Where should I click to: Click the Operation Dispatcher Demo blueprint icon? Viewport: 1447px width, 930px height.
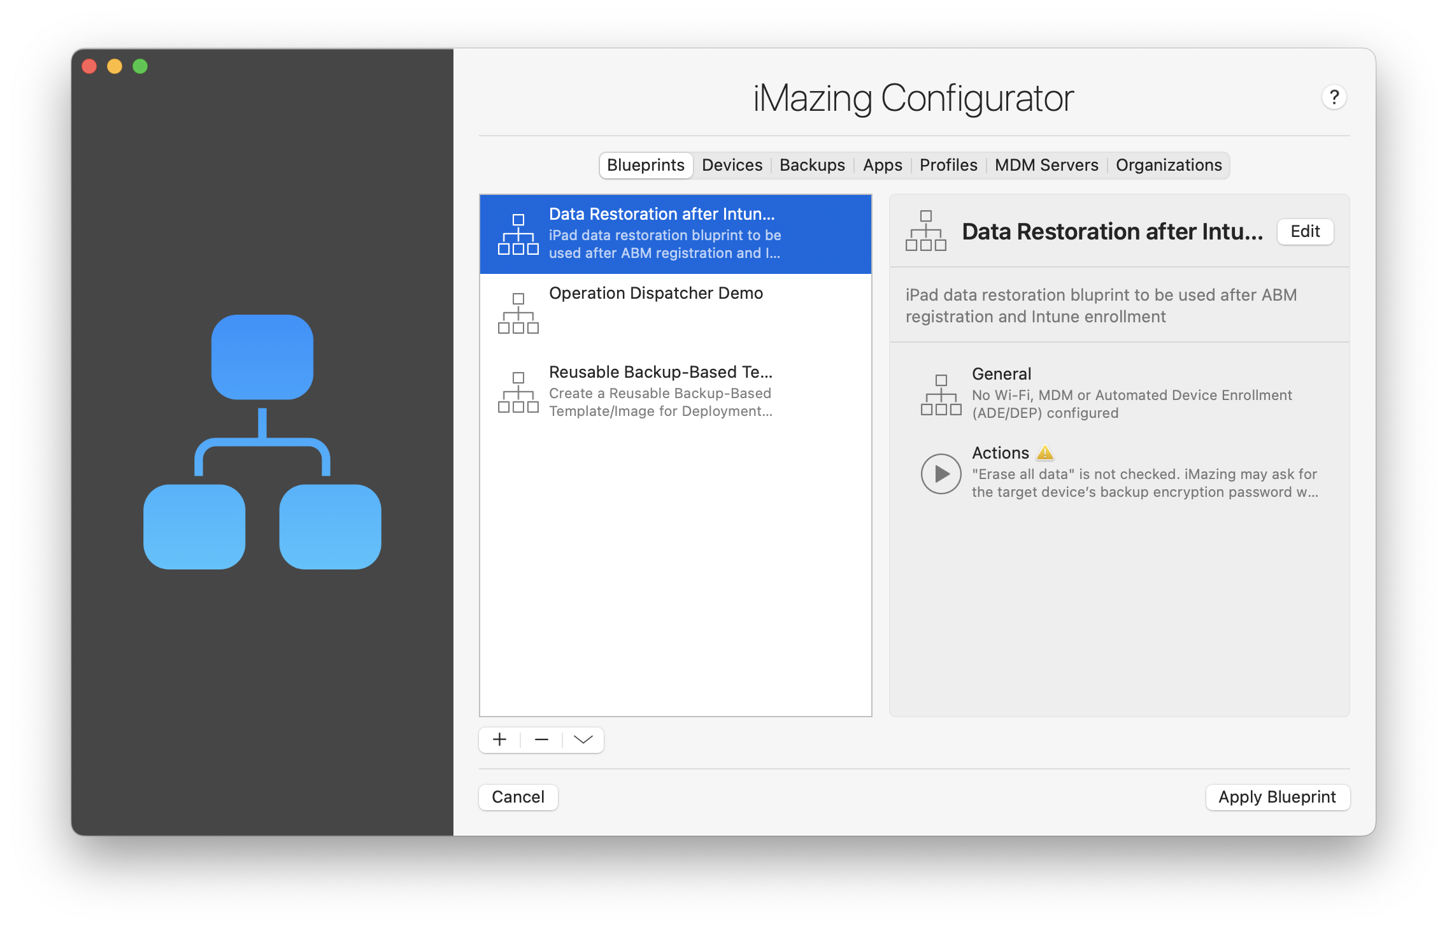(x=518, y=313)
